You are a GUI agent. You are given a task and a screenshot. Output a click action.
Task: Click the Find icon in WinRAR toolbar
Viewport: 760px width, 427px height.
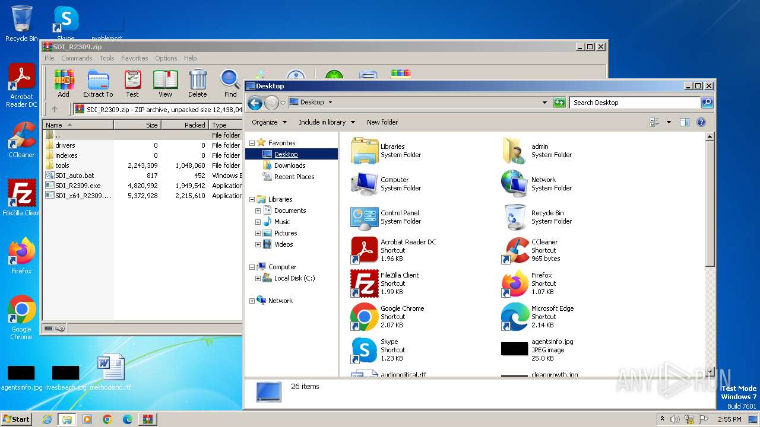pos(230,84)
